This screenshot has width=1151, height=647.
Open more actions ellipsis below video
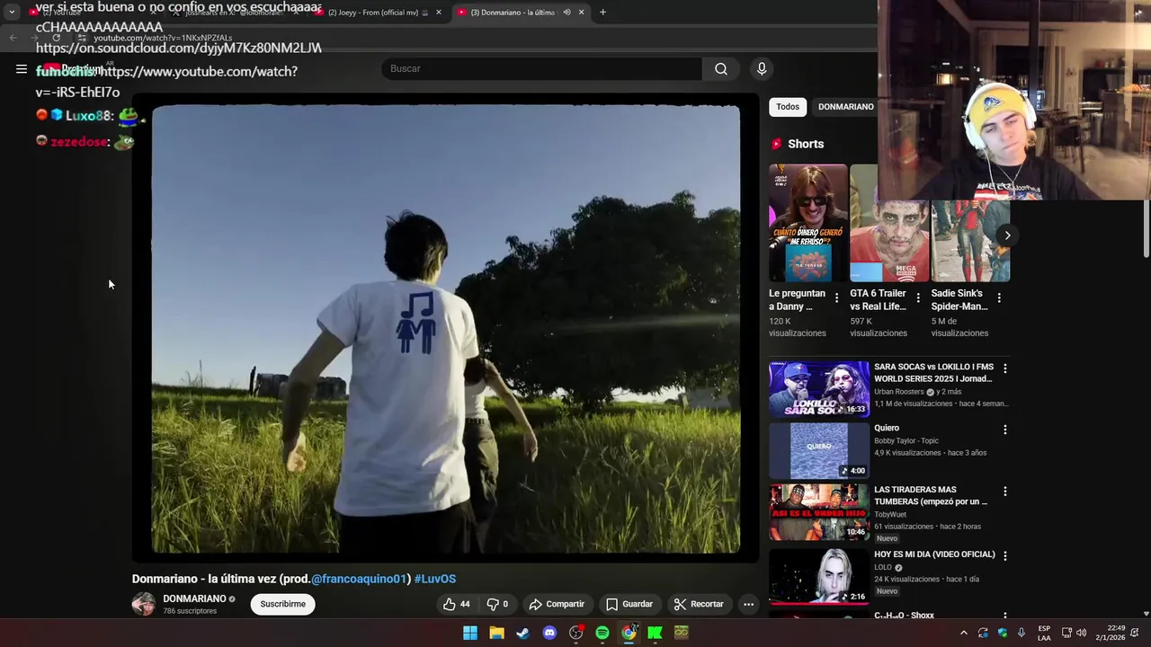(748, 604)
